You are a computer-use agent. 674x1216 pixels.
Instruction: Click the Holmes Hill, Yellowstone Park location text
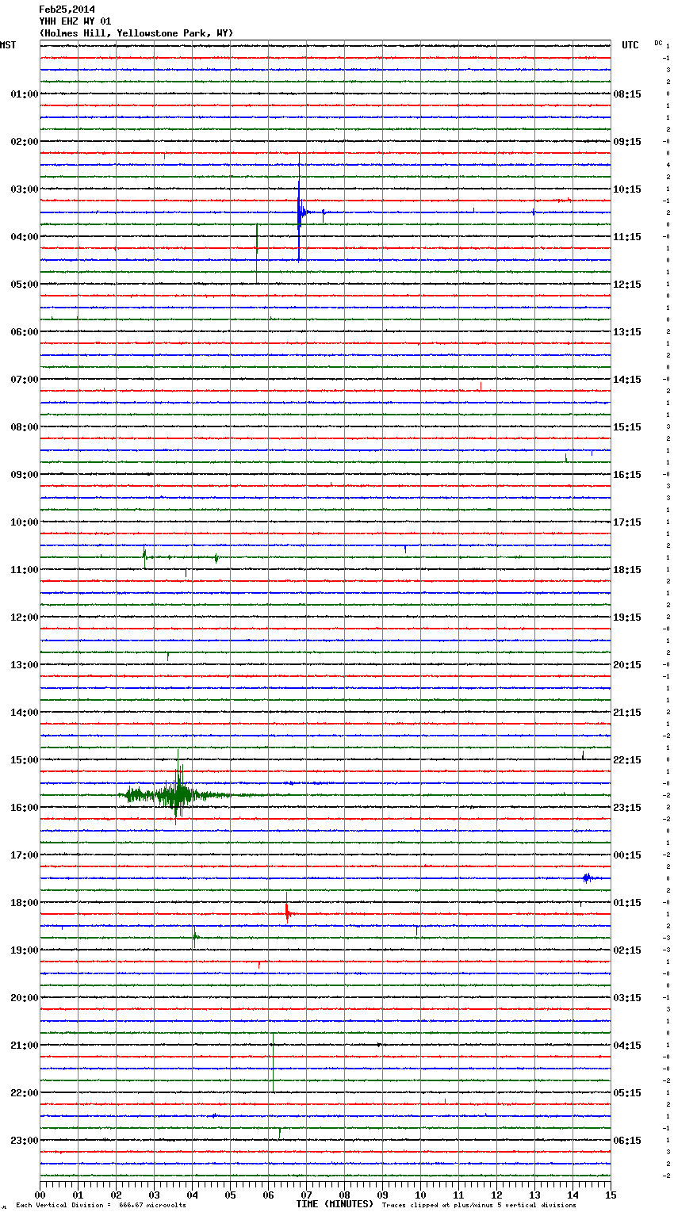pyautogui.click(x=136, y=33)
